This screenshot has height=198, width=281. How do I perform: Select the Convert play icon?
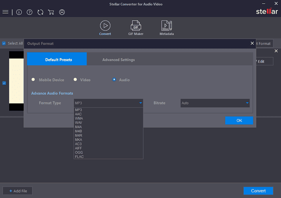pyautogui.click(x=105, y=26)
